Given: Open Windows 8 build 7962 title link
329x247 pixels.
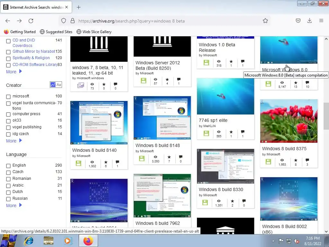Looking at the screenshot, I should (157, 223).
